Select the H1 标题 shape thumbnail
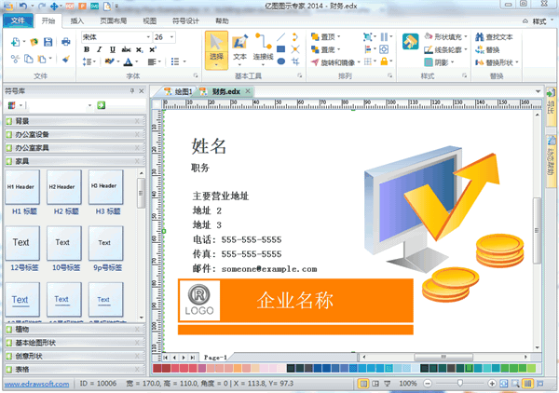Image resolution: width=559 pixels, height=393 pixels. point(22,186)
